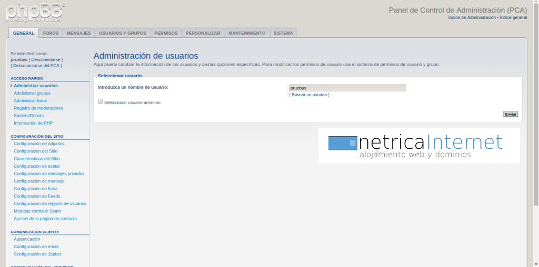
Task: Select the USUARIOS Y GRUPOS tab
Action: [123, 33]
